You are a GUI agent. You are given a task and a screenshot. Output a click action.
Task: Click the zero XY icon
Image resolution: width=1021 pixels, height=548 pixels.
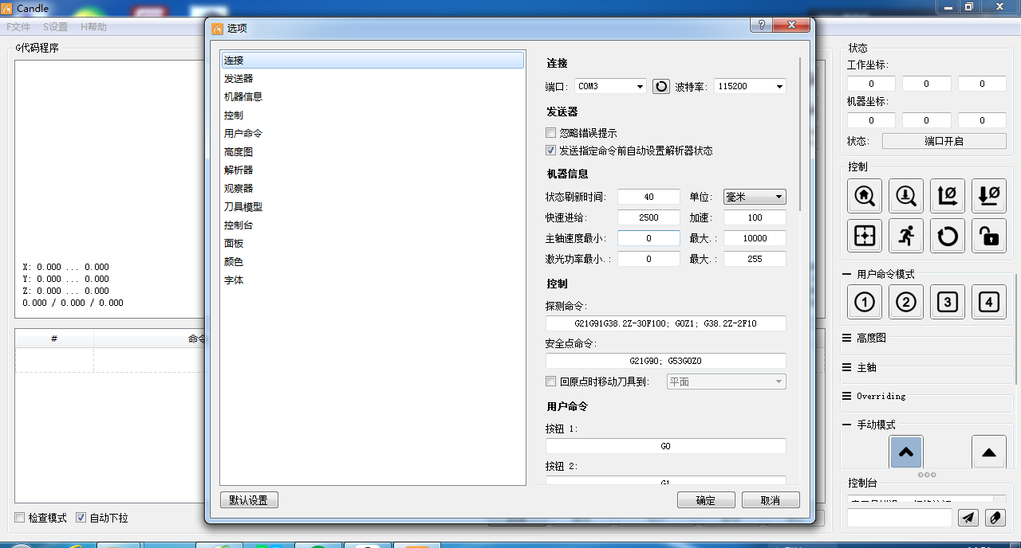click(948, 195)
